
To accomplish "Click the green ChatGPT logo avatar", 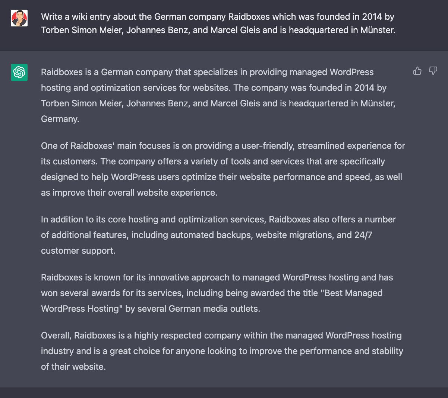I will coord(19,72).
